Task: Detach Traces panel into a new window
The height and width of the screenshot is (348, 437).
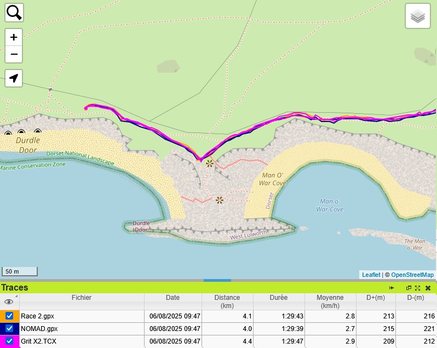Action: click(409, 288)
